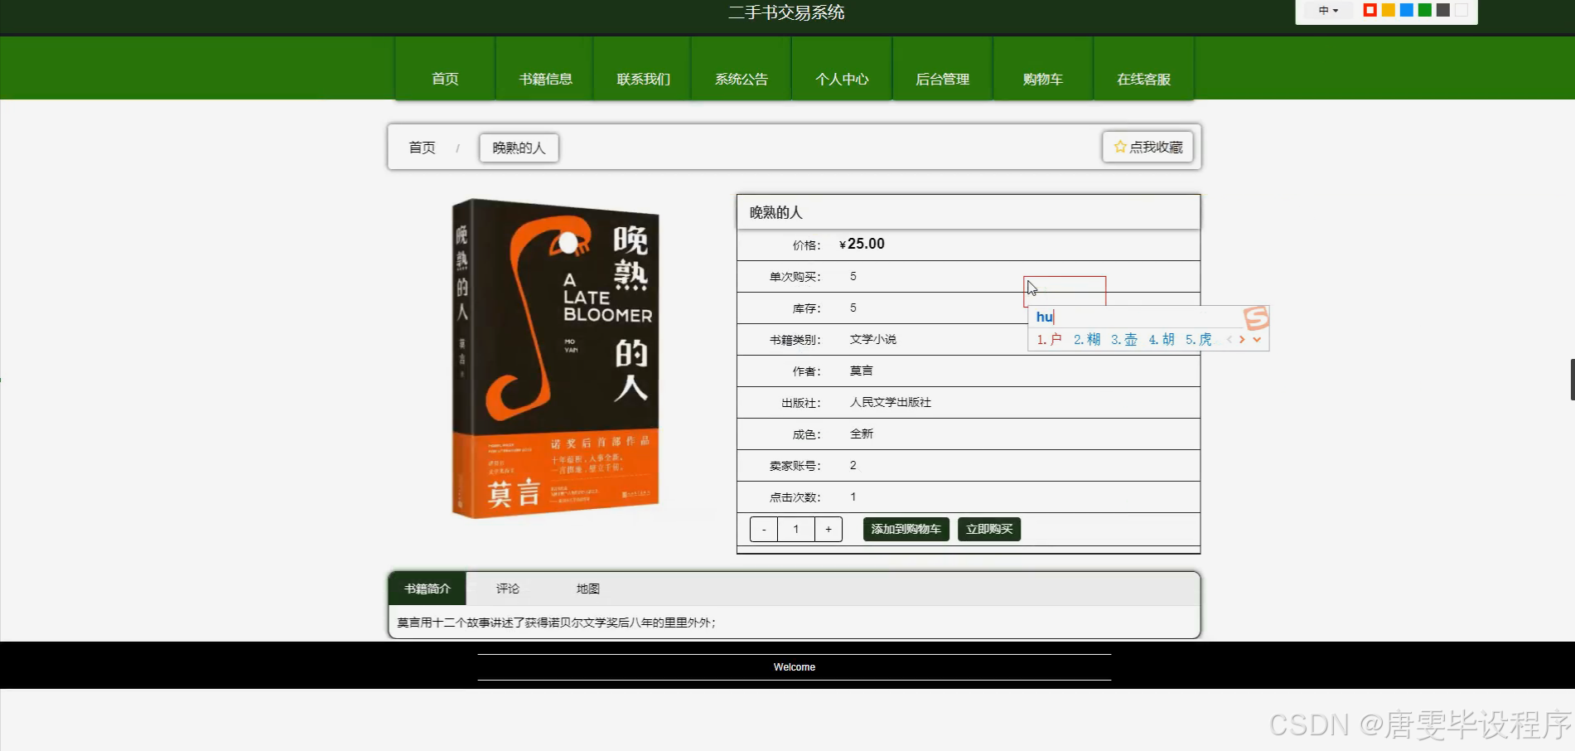Select the blue theme color swatch
The image size is (1575, 751).
tap(1406, 10)
